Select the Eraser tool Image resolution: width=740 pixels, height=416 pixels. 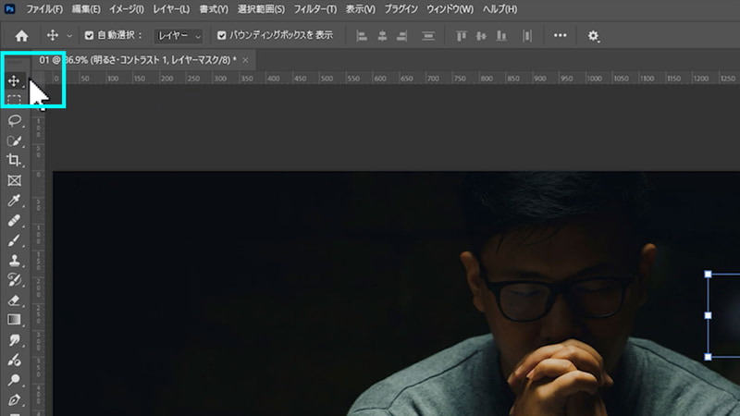[x=14, y=300]
